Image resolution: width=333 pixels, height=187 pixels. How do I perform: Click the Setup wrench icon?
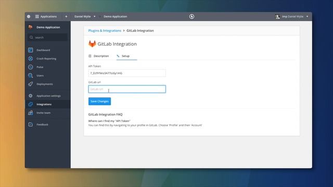point(118,56)
